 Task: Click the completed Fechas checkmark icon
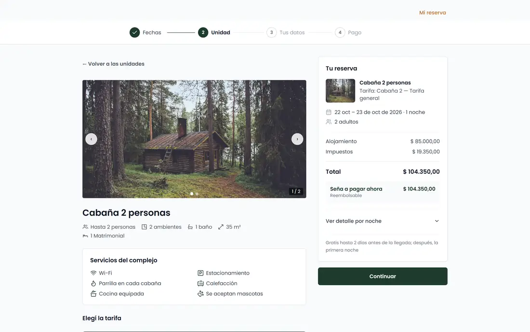point(134,32)
